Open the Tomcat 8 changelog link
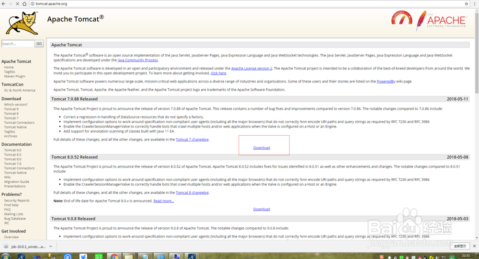The image size is (479, 259). [193, 193]
